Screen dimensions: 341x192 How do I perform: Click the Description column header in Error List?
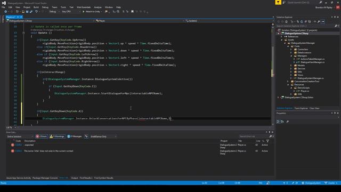30,141
